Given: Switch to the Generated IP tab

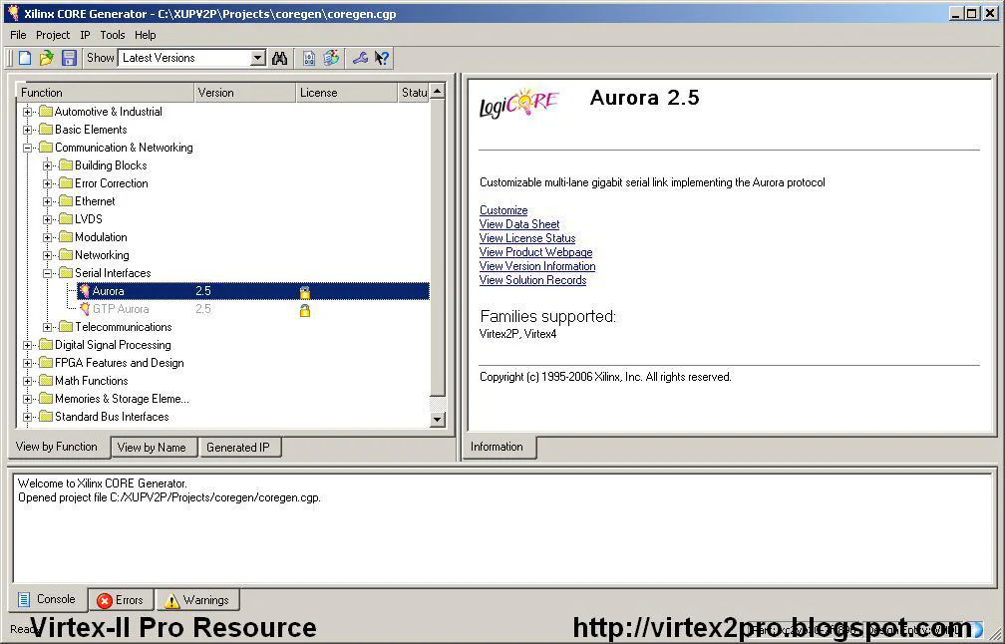Looking at the screenshot, I should pos(238,448).
